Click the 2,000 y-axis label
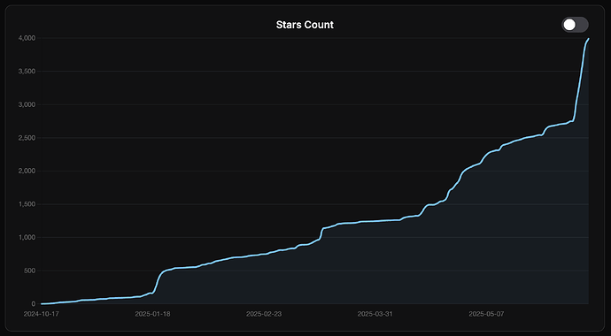This screenshot has width=611, height=336. click(x=27, y=171)
